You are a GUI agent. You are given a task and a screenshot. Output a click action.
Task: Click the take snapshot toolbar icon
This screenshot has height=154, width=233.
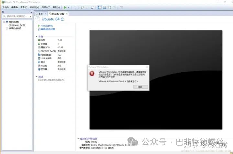click(82, 7)
